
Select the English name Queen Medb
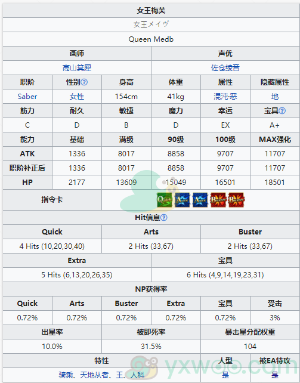(x=151, y=39)
